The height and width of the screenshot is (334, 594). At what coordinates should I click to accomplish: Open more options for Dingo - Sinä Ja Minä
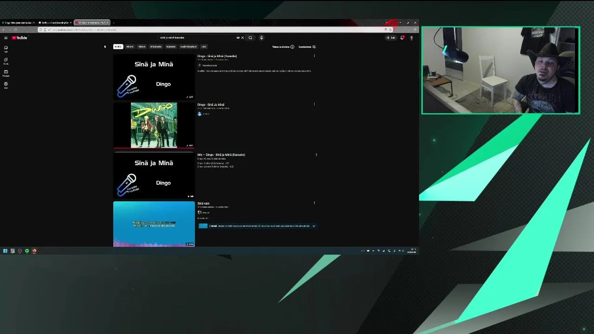click(314, 104)
